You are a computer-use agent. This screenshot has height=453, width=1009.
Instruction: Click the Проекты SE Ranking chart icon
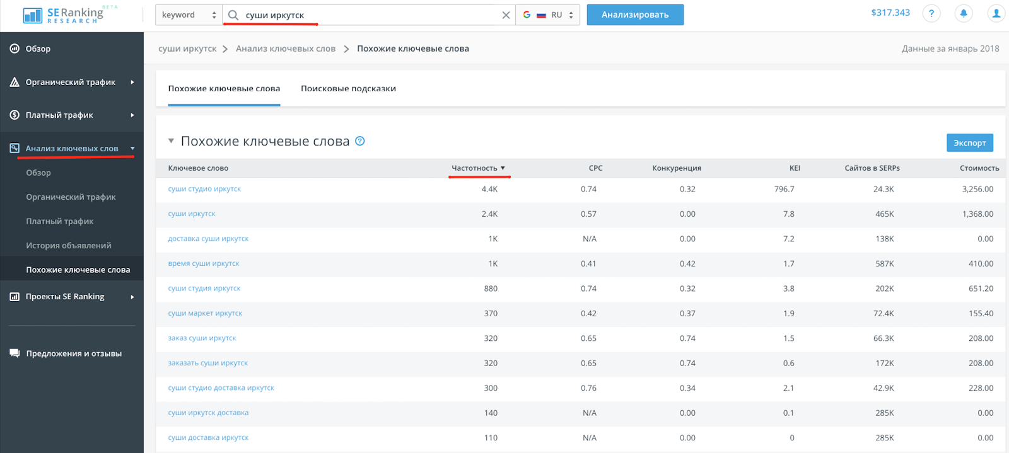[x=15, y=297]
